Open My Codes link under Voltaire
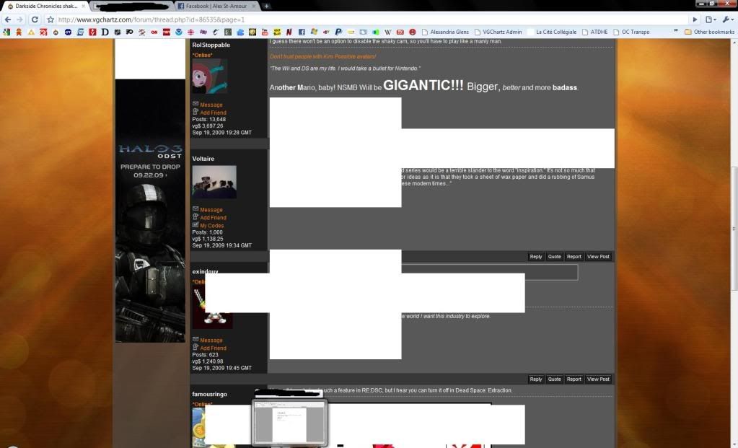Screen dimensions: 738x448 (211, 225)
